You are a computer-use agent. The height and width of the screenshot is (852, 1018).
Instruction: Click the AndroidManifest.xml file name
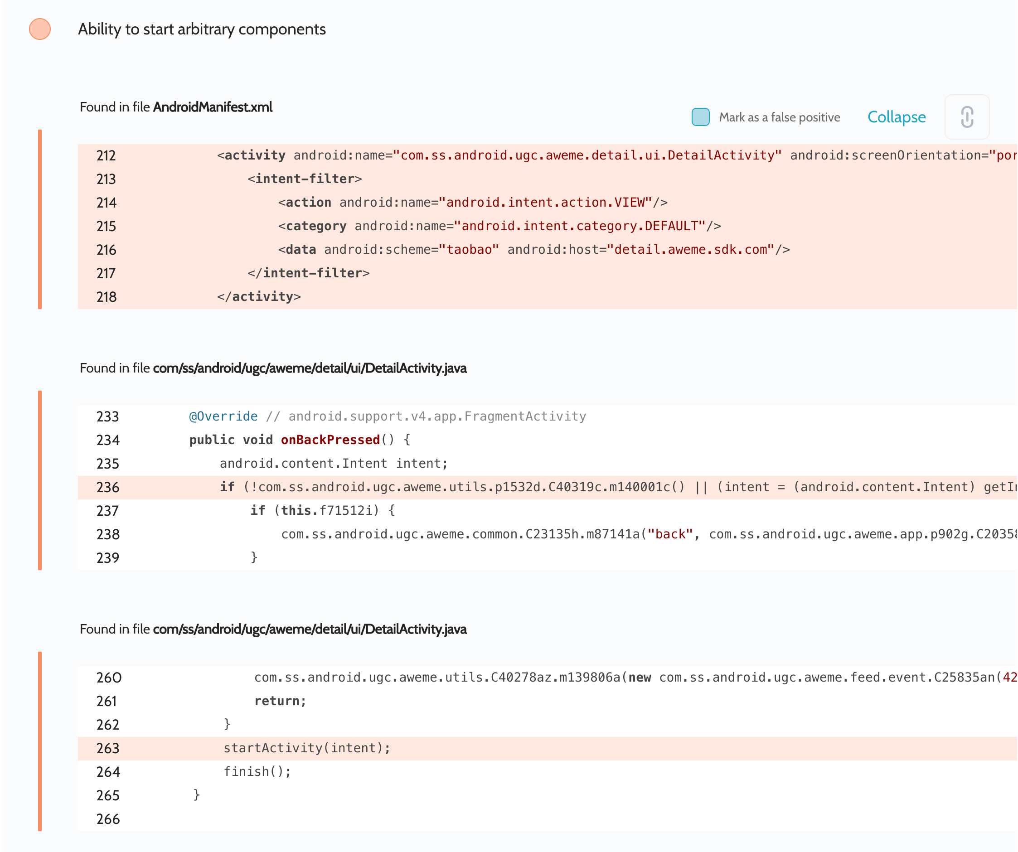[212, 106]
